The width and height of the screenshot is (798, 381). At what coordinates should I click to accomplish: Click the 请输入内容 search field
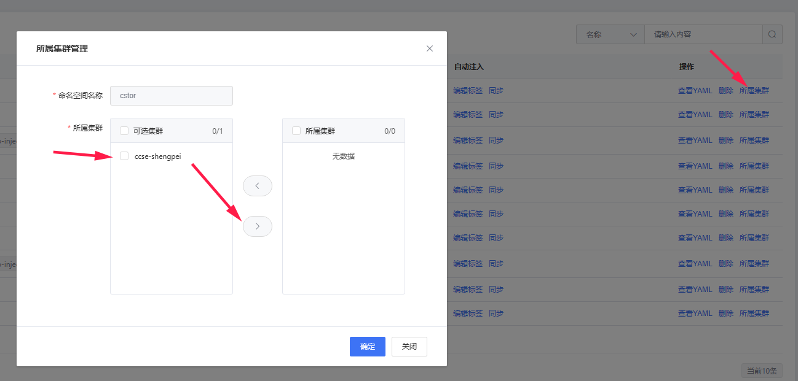click(703, 34)
